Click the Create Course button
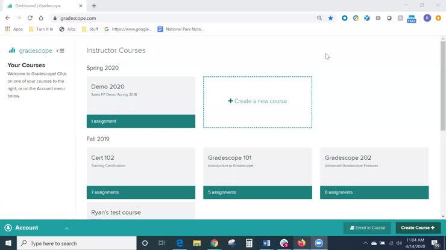This screenshot has width=446, height=250. coord(418,228)
